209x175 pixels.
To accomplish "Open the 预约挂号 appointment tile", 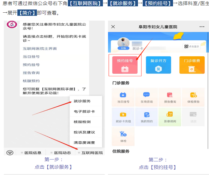I will pyautogui.click(x=125, y=65).
